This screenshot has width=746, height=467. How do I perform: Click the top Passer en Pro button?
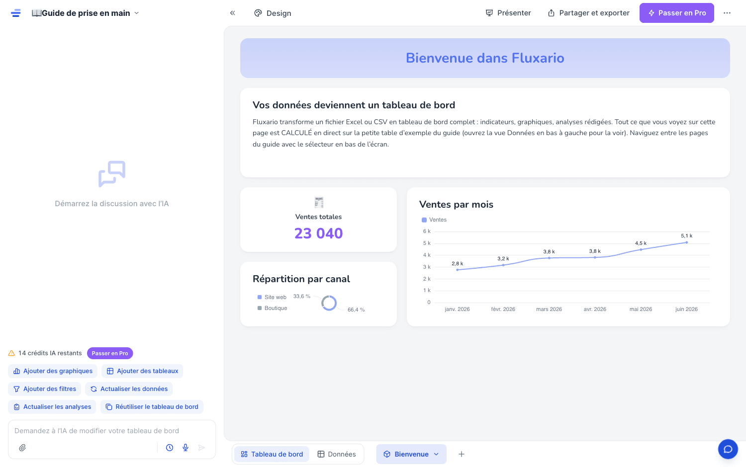pyautogui.click(x=677, y=13)
